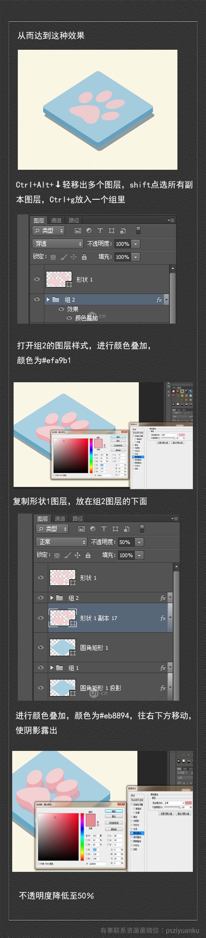The height and width of the screenshot is (938, 206).
Task: Filter by pixel layers in the 正常 panel
Action: [81, 529]
